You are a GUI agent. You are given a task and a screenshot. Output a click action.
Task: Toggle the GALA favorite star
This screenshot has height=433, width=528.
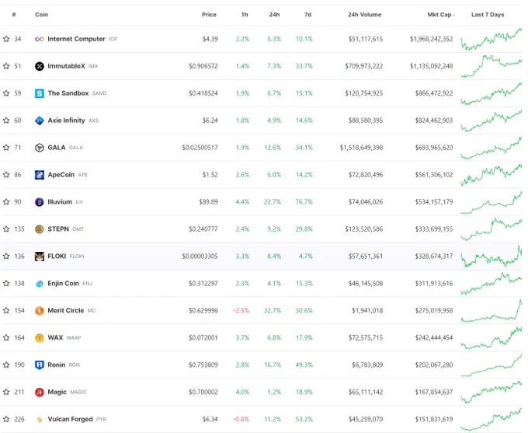point(6,148)
